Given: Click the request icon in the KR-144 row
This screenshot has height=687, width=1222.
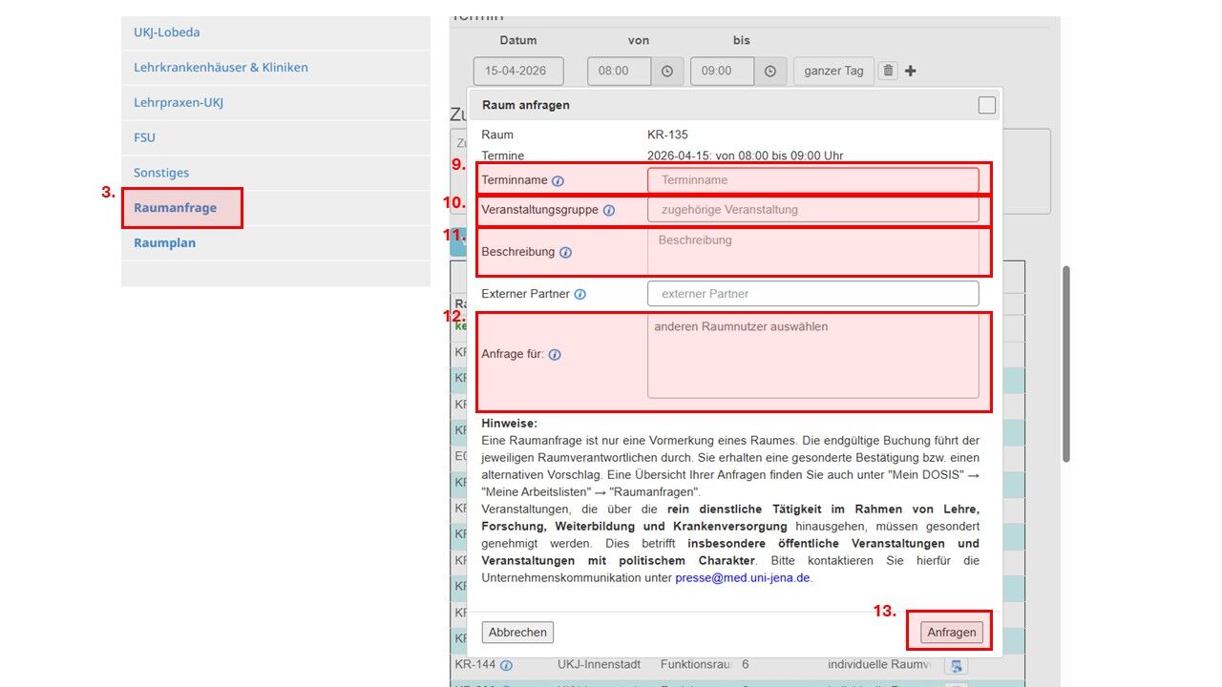Looking at the screenshot, I should pos(956,665).
